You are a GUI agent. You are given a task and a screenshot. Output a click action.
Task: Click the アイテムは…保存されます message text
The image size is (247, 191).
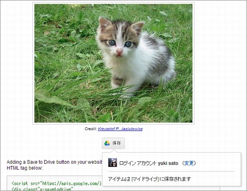149,179
